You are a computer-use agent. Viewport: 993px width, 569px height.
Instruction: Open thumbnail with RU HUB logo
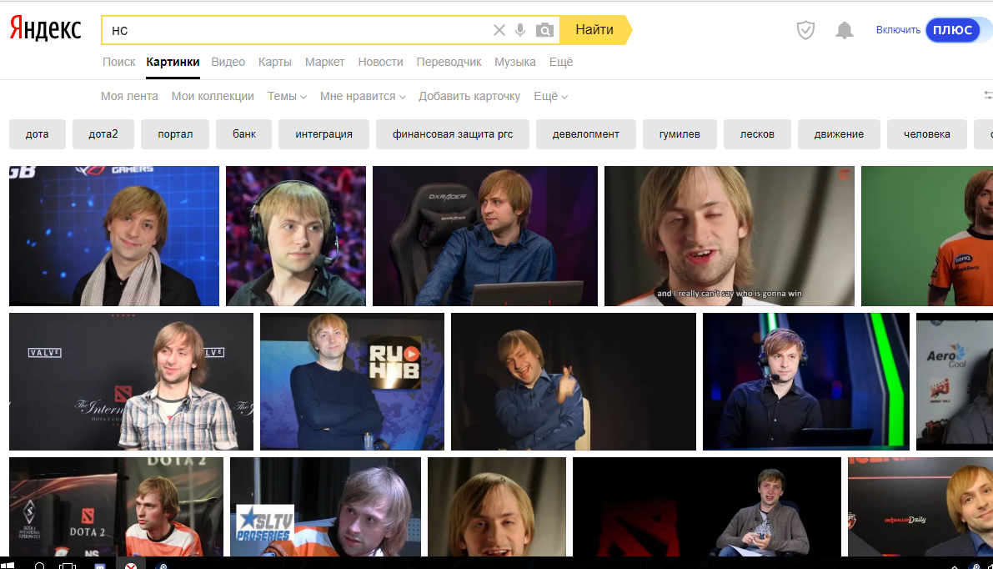(x=352, y=381)
